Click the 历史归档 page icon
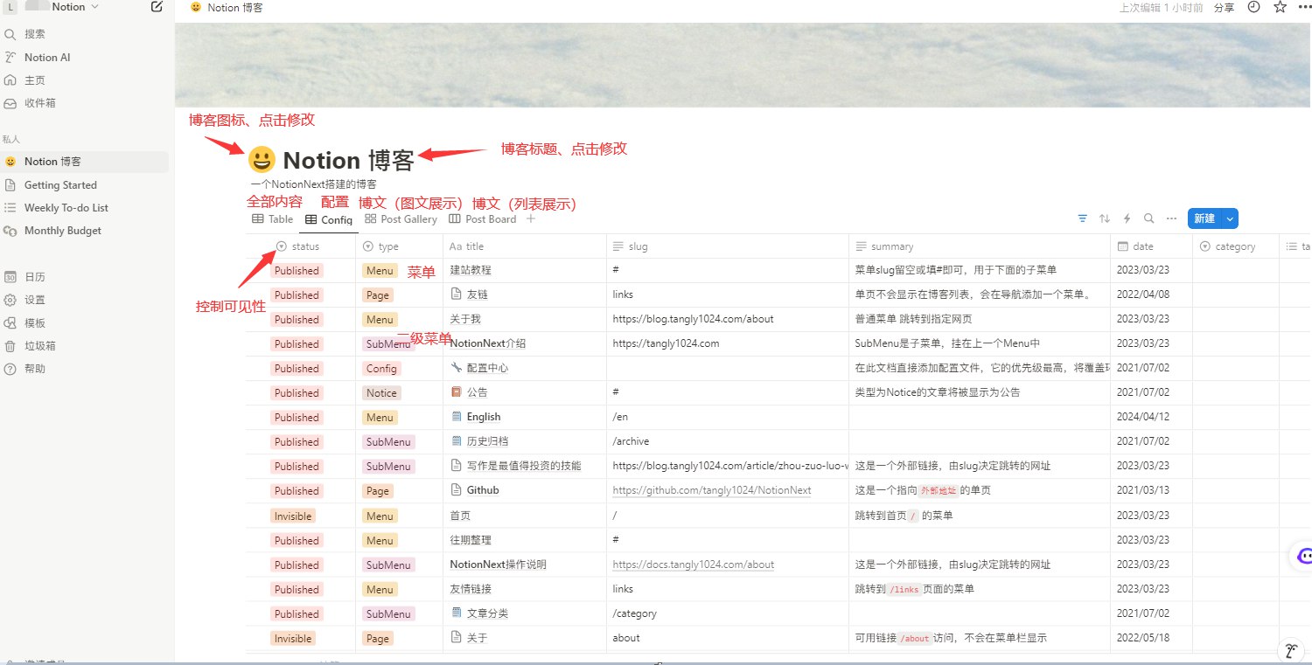The height and width of the screenshot is (665, 1312). pos(456,441)
